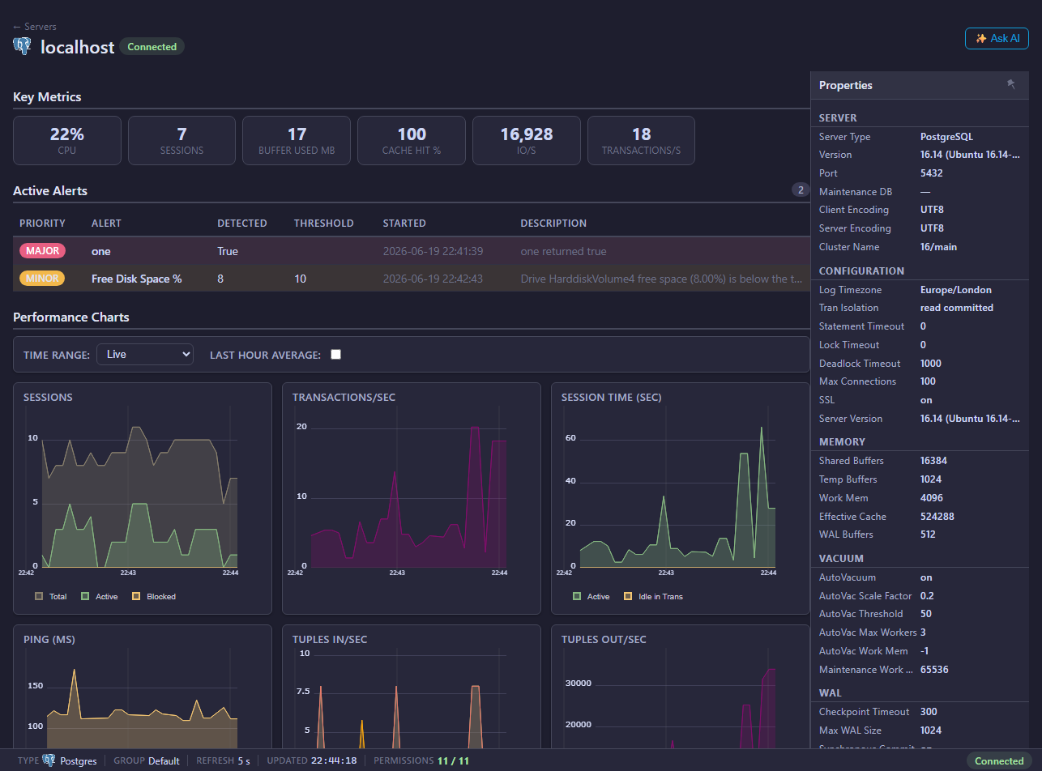
Task: Click the Cluster Name value 16/main
Action: pos(940,247)
